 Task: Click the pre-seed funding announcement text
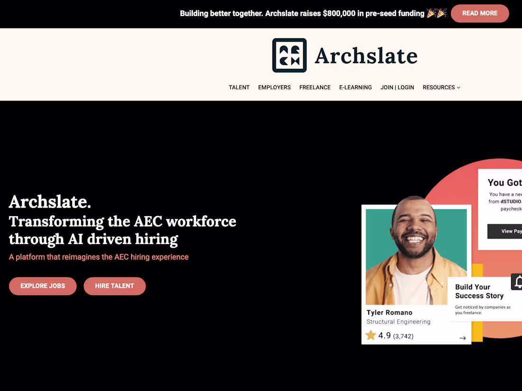coord(301,13)
